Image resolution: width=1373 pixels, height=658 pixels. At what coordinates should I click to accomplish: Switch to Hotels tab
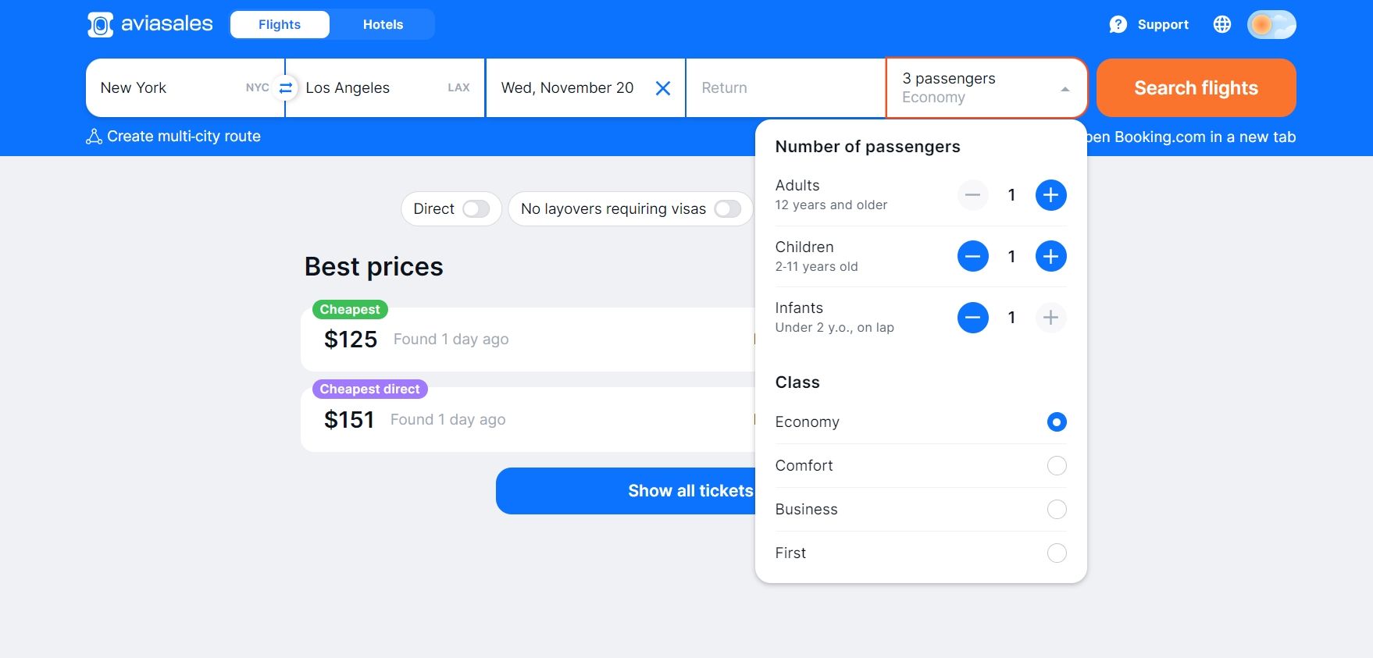(x=383, y=25)
